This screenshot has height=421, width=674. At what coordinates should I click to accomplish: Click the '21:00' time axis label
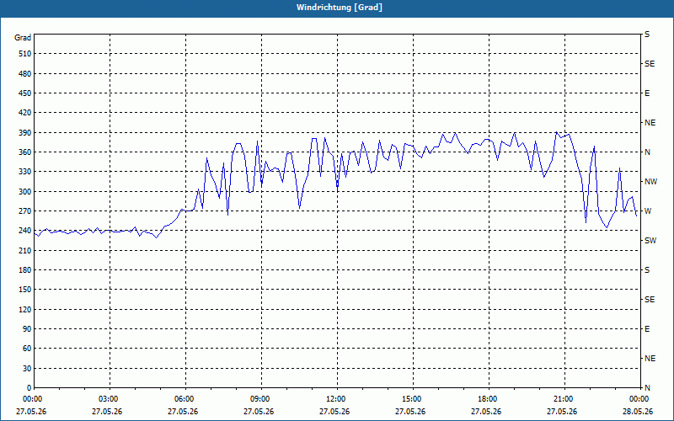coord(564,399)
